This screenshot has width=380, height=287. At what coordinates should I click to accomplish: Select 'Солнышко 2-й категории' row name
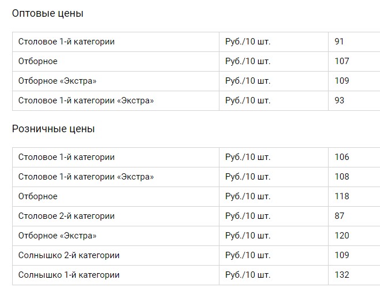(69, 255)
